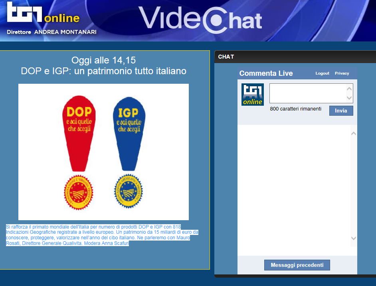The image size is (376, 286).
Task: Click description line starting 'Indicazioni Geografiche registrate'
Action: click(102, 232)
